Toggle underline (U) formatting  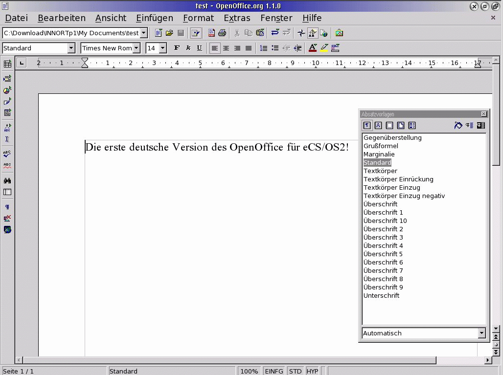(x=200, y=48)
